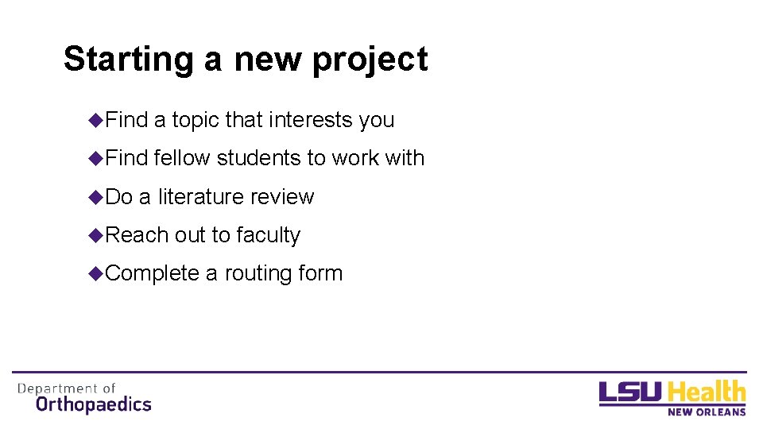Select the diamond bullet before "Complete a routing form"
763x429 pixels.
point(97,273)
